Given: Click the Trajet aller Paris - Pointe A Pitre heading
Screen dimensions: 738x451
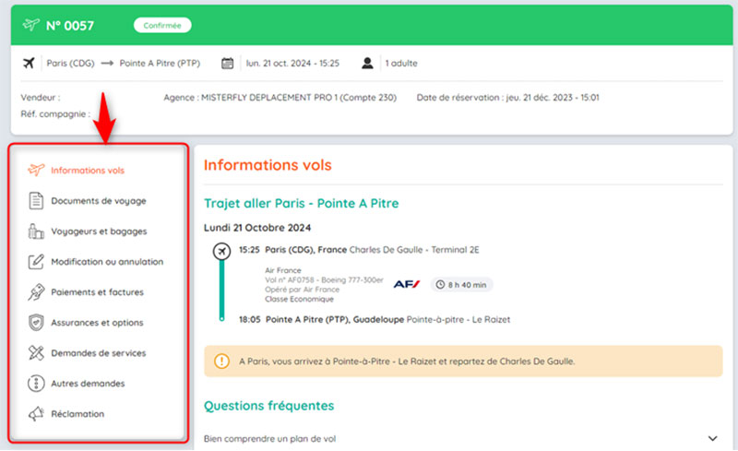Looking at the screenshot, I should point(302,204).
